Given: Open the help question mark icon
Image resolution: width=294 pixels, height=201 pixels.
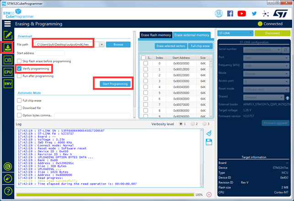Looking at the screenshot, I should coord(8,191).
